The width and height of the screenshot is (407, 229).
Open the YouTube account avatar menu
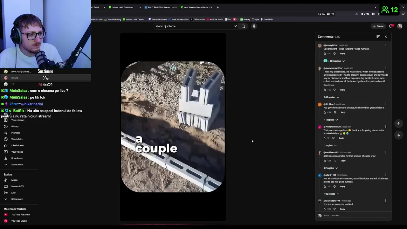coord(400,26)
